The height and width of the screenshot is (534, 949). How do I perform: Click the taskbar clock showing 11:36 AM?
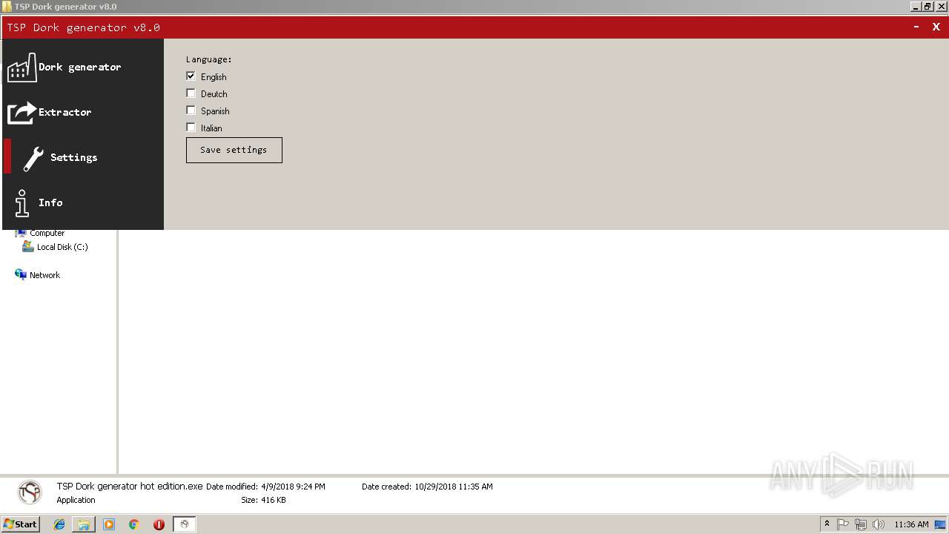click(x=911, y=524)
